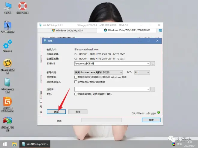Open the 此电脑 desktop icon
198x148 pixels.
[x=7, y=8]
